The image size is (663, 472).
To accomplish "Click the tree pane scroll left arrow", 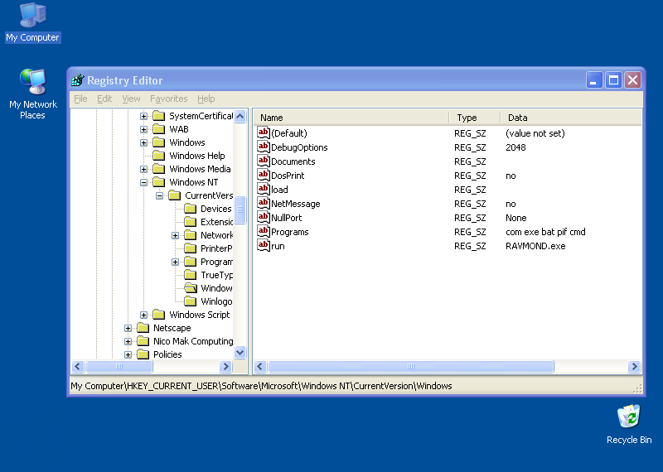I will pyautogui.click(x=78, y=366).
